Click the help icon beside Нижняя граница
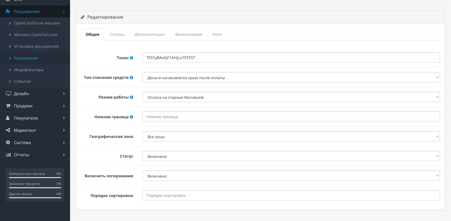This screenshot has height=221, width=451. click(x=132, y=117)
